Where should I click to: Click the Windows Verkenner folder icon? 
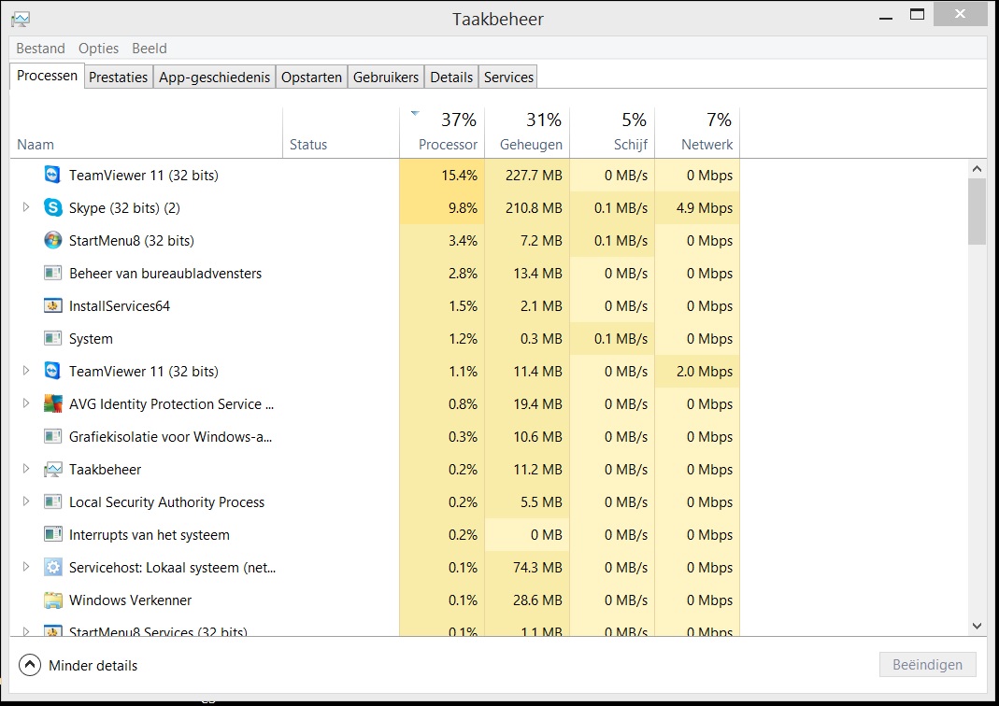point(52,600)
